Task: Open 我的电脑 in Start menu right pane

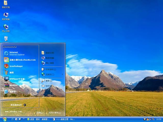Action: pyautogui.click(x=48, y=58)
